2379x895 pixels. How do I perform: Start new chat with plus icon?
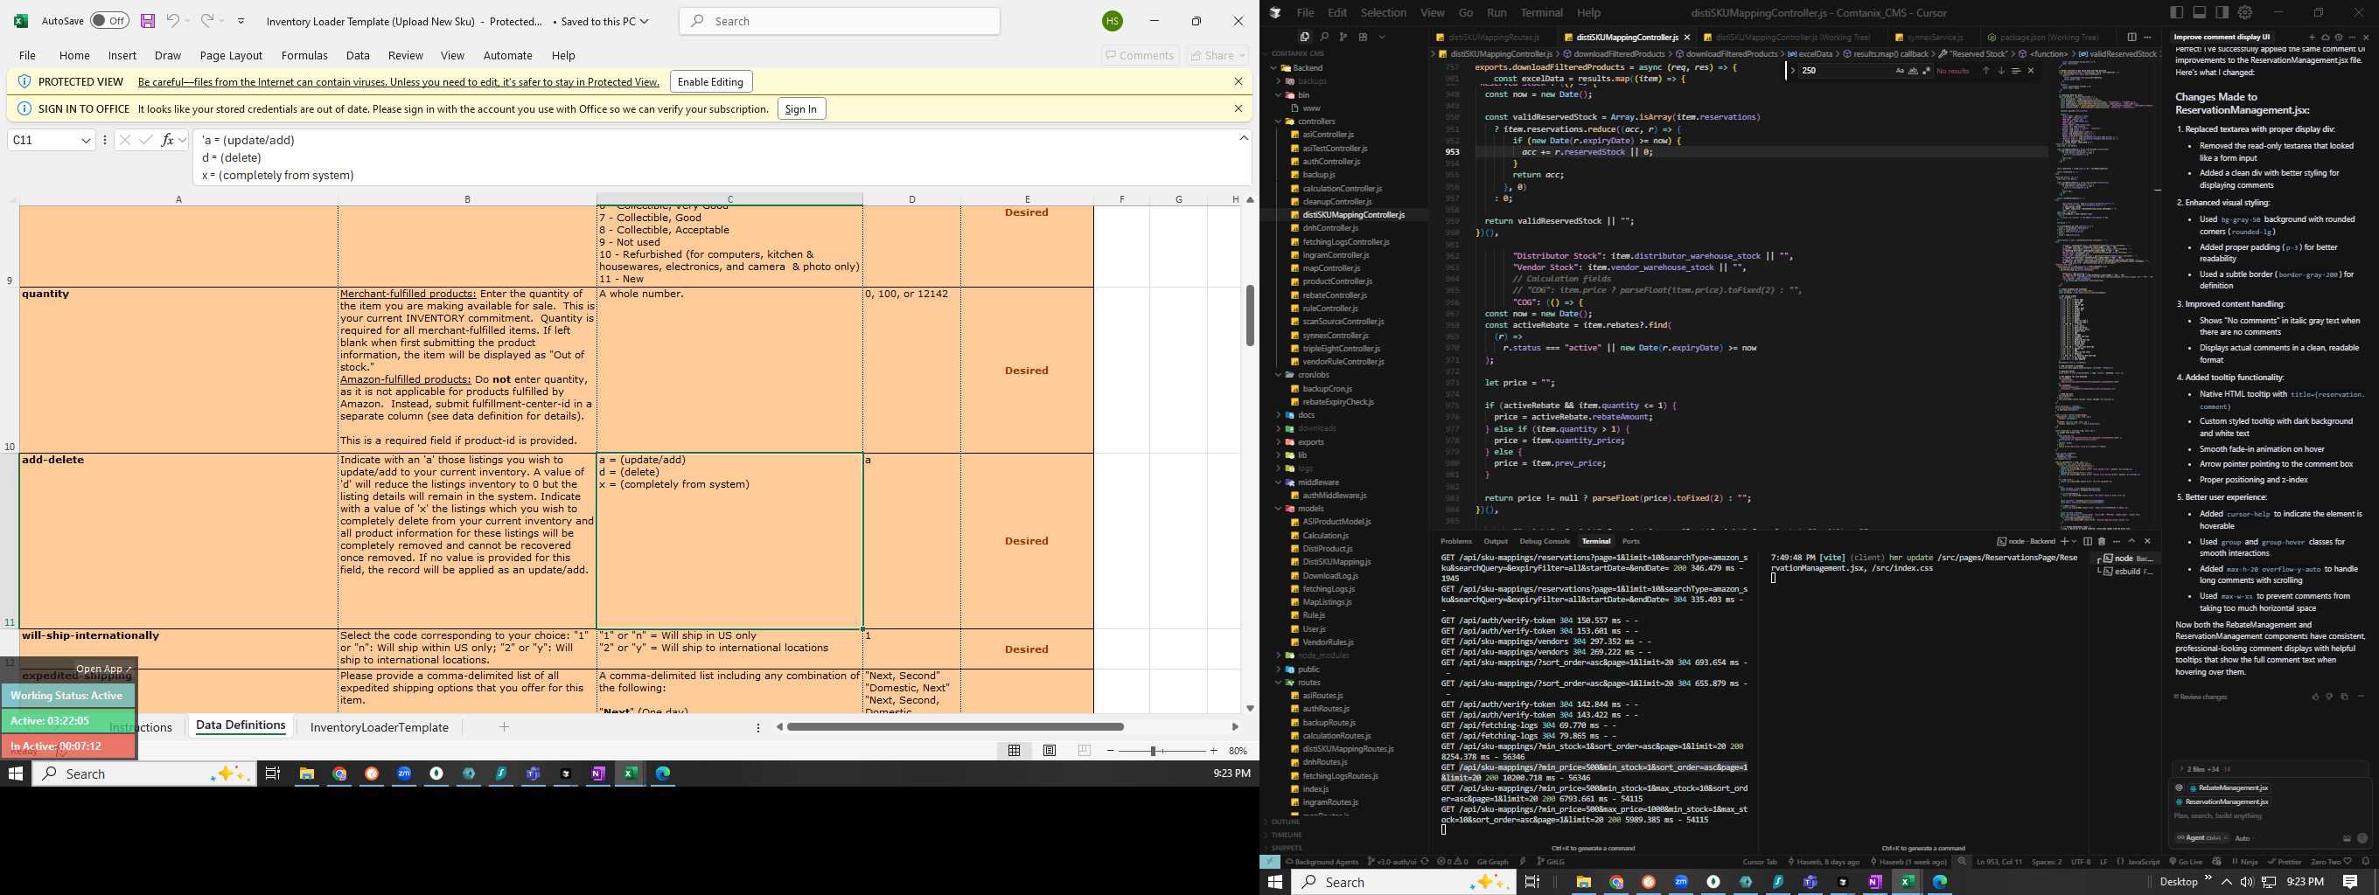(x=2313, y=37)
